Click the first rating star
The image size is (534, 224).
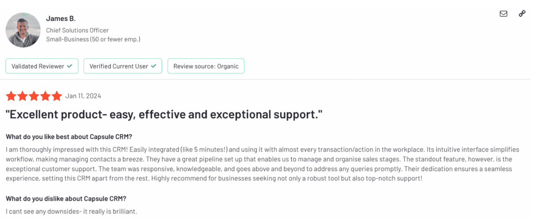11,96
